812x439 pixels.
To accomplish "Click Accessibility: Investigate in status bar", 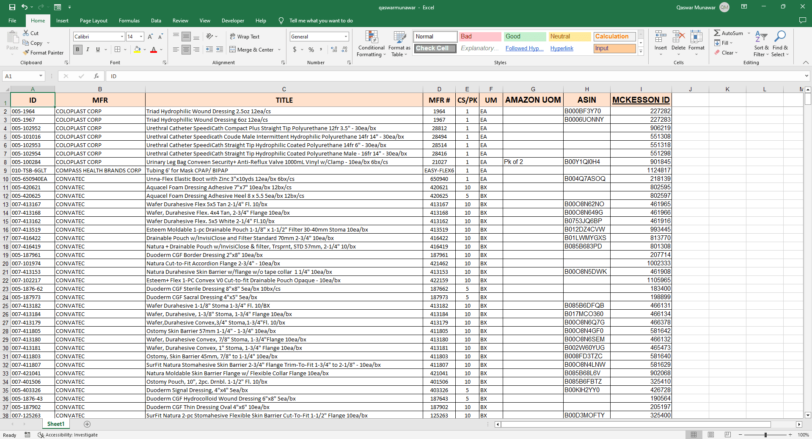I will tap(68, 435).
